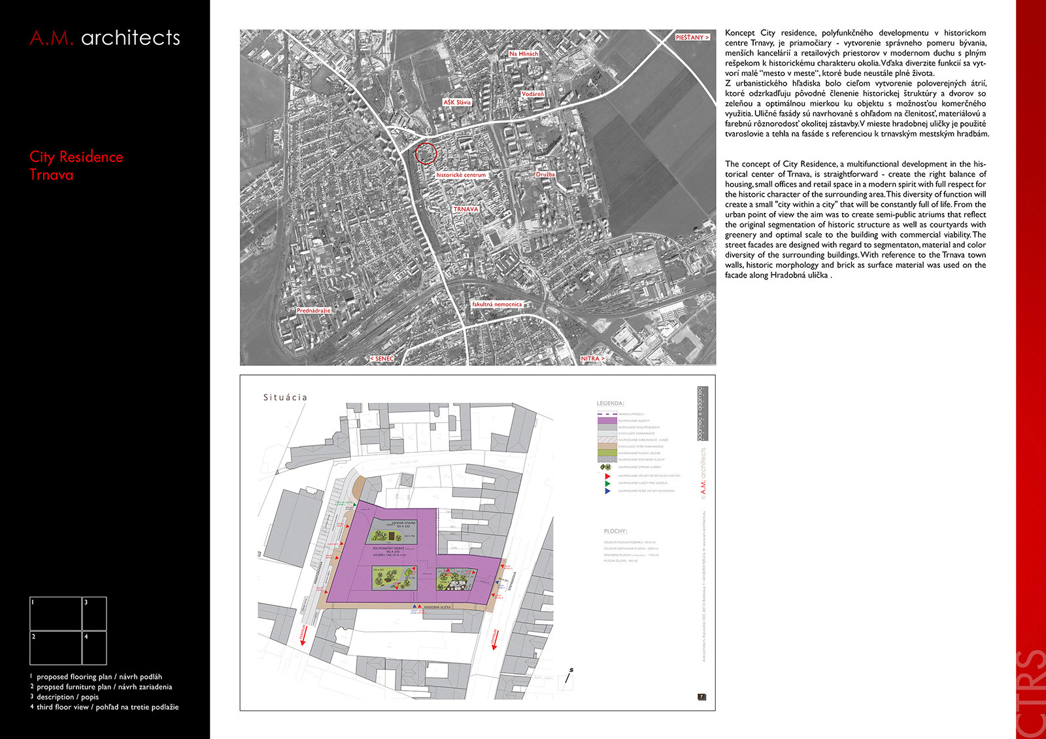Click the POLYFUNKČNÝ OBJEKT SO A 103 label
Image resolution: width=1046 pixels, height=739 pixels.
(x=390, y=551)
